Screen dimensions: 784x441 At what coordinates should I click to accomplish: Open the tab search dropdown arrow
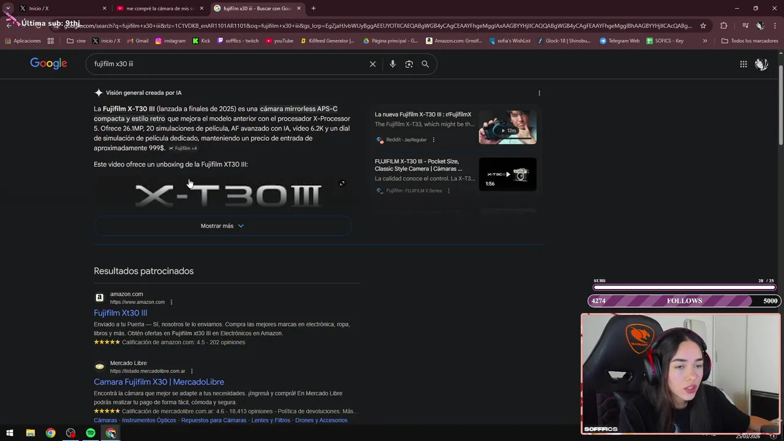pos(7,9)
